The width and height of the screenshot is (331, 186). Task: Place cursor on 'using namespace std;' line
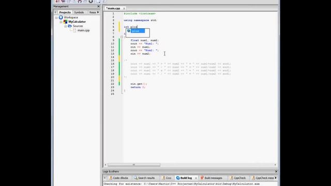(x=140, y=20)
